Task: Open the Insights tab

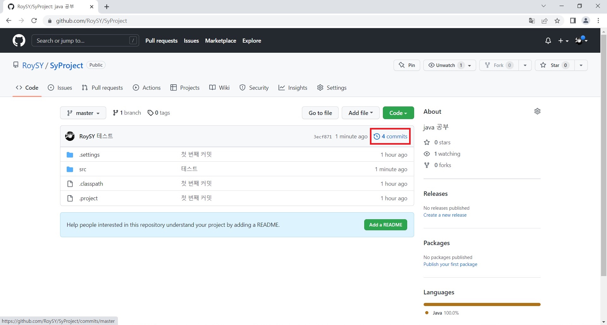Action: 293,88
